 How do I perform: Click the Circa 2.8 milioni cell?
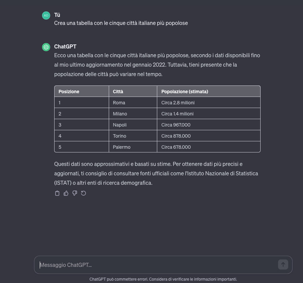(x=178, y=103)
